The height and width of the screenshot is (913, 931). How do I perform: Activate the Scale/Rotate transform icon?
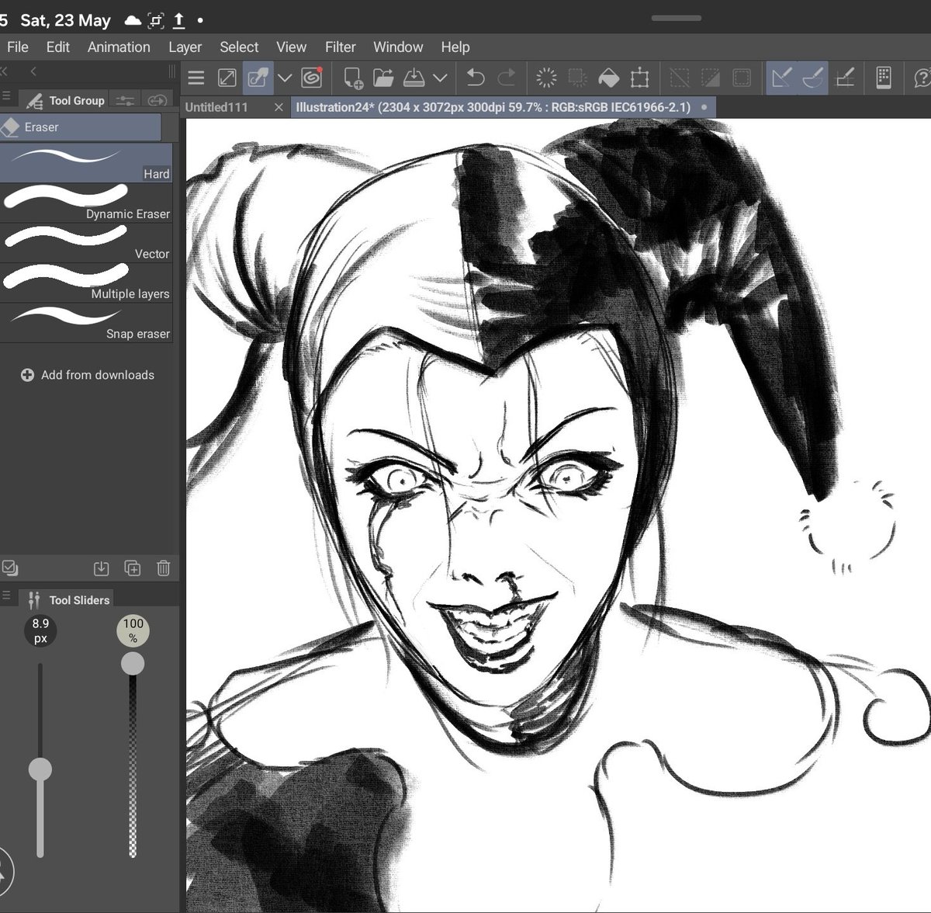point(639,78)
